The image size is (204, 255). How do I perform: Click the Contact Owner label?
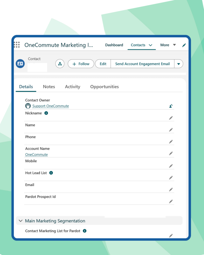(37, 100)
